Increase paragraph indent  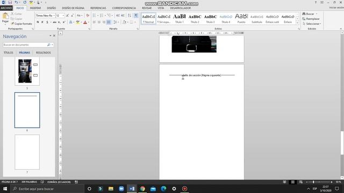coord(123,16)
